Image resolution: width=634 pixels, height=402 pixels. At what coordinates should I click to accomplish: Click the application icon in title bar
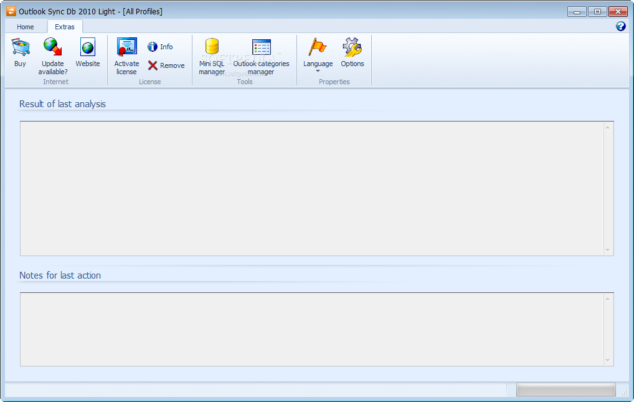(11, 11)
